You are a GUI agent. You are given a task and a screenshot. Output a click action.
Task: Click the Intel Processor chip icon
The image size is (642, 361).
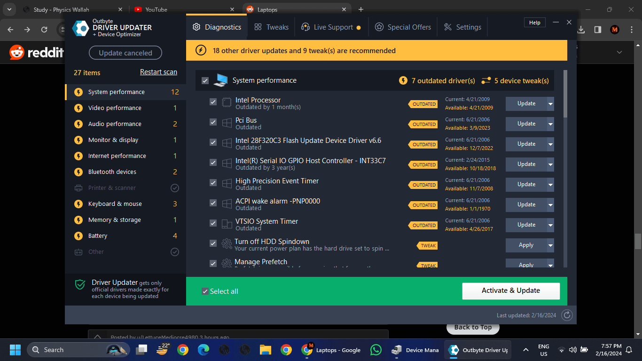[x=227, y=102]
